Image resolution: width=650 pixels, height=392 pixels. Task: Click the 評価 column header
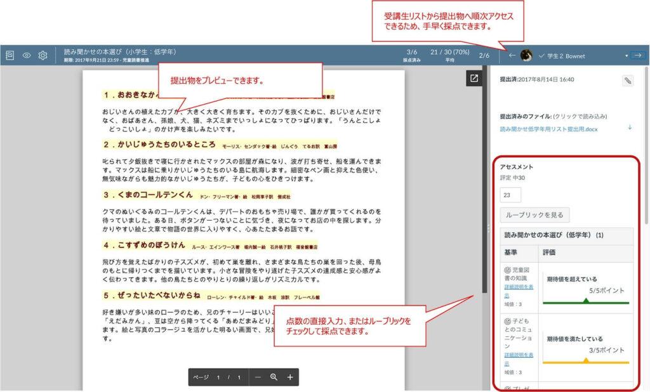tap(549, 252)
